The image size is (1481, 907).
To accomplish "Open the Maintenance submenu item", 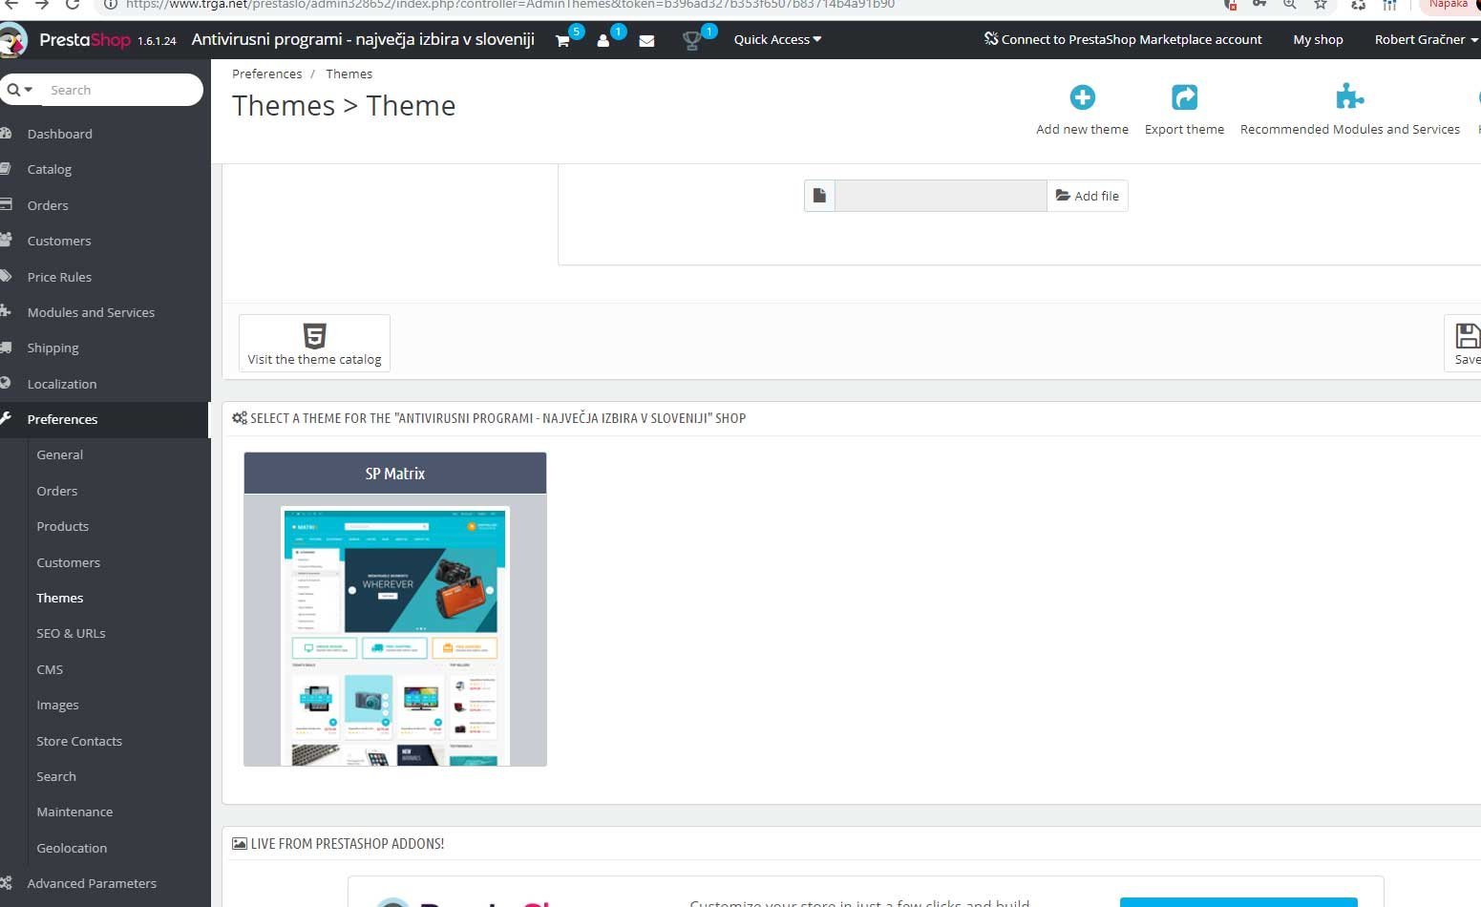I will 74,812.
